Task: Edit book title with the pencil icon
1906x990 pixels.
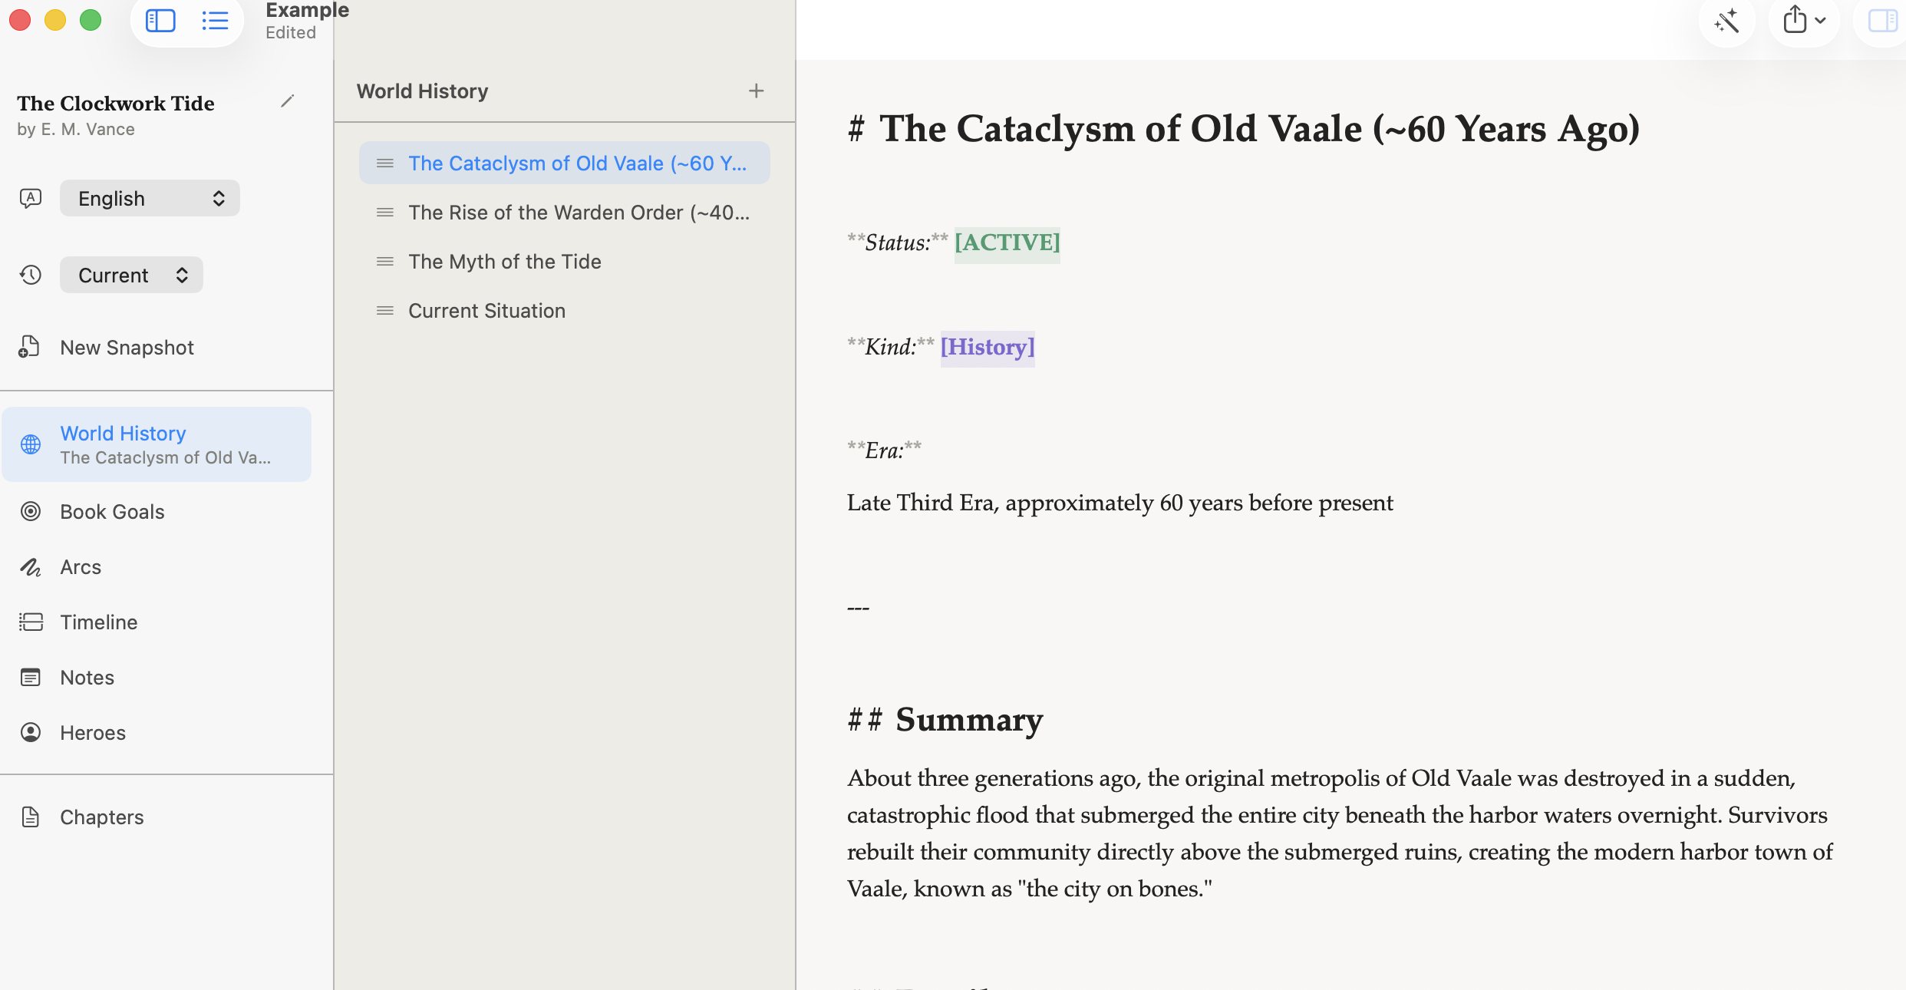Action: tap(287, 101)
